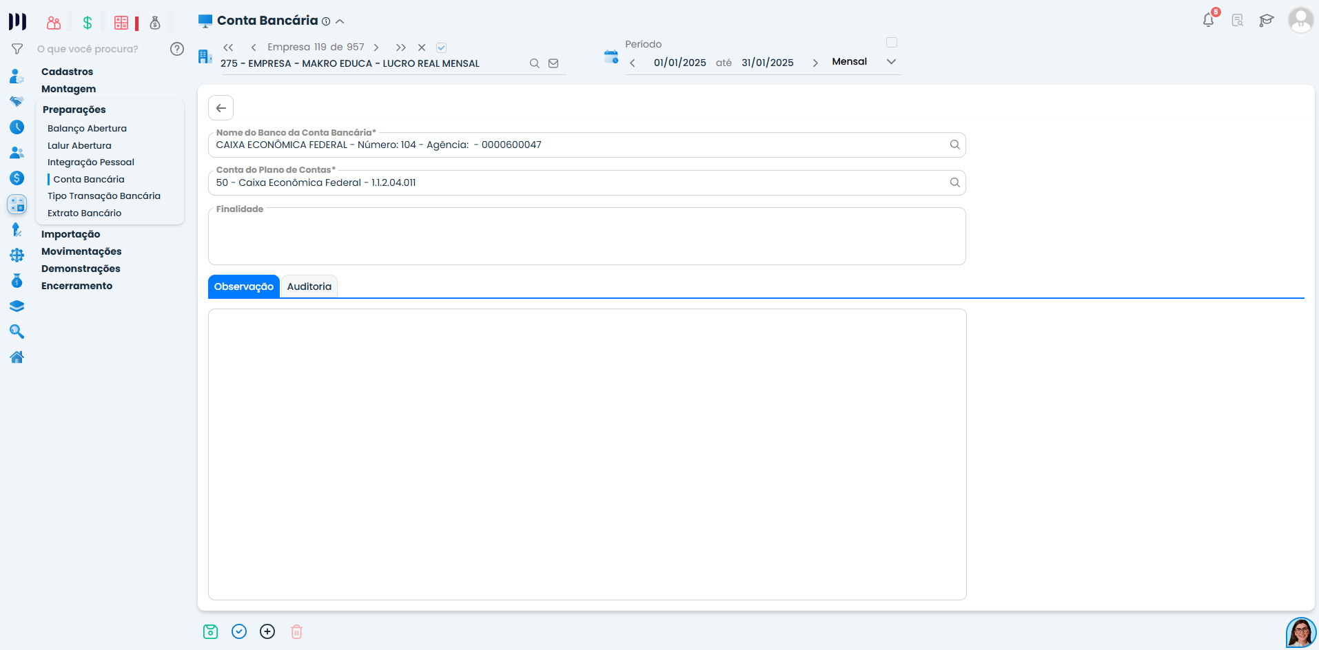Click the Finalidade text field

click(586, 238)
